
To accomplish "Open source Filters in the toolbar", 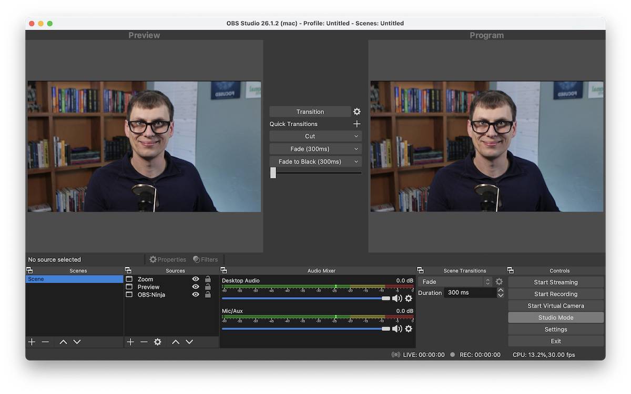I will pyautogui.click(x=206, y=259).
